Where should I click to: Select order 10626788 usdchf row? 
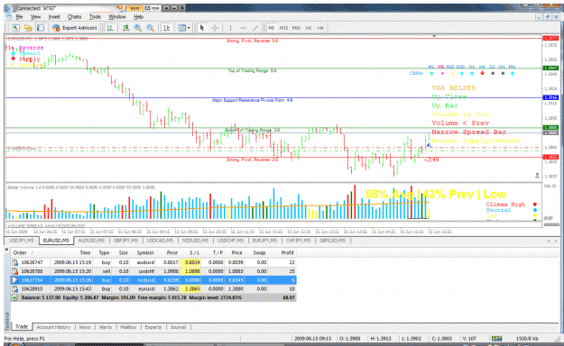153,271
